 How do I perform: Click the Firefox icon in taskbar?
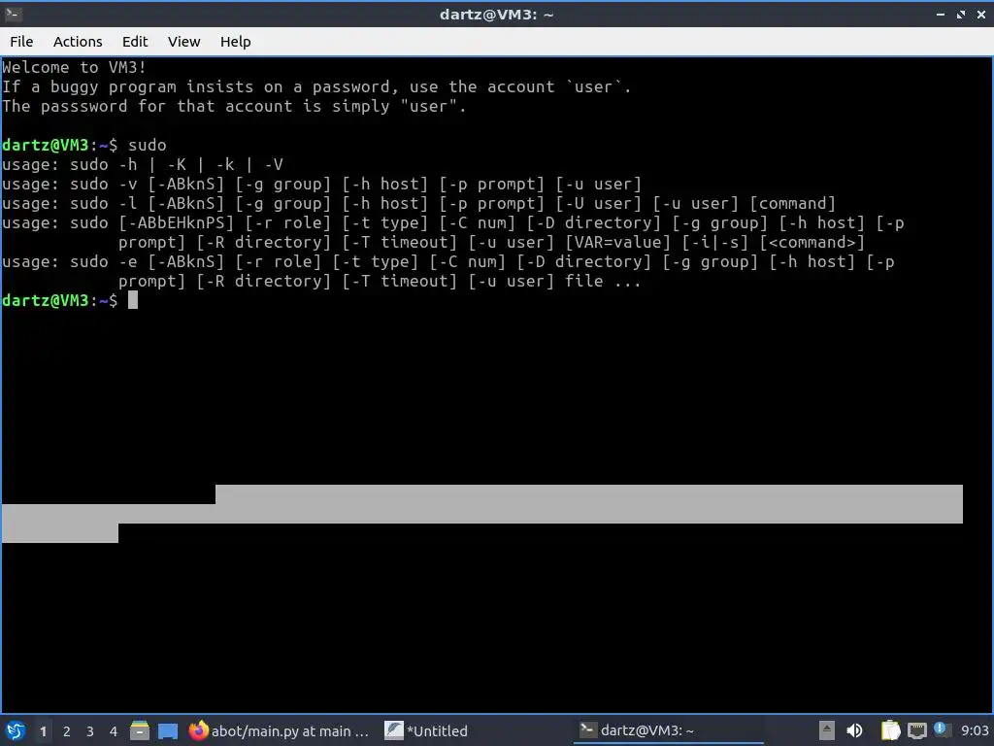[198, 730]
